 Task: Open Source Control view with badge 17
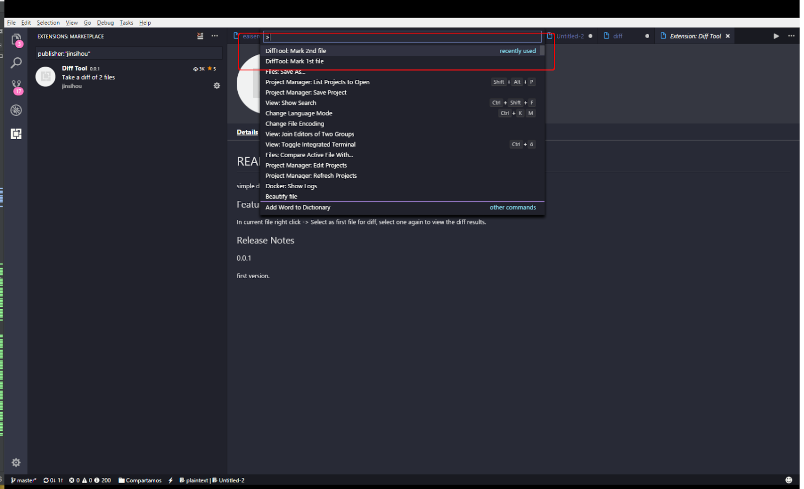[x=17, y=87]
